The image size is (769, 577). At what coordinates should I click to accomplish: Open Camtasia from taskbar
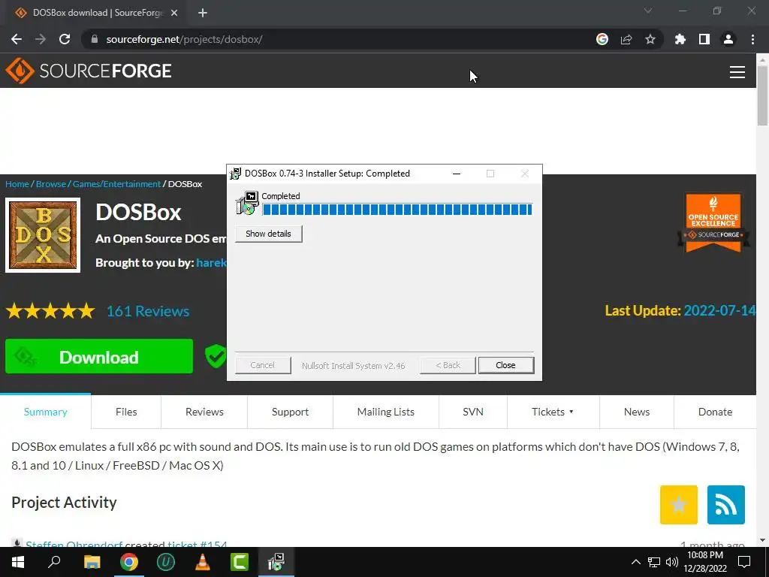240,562
